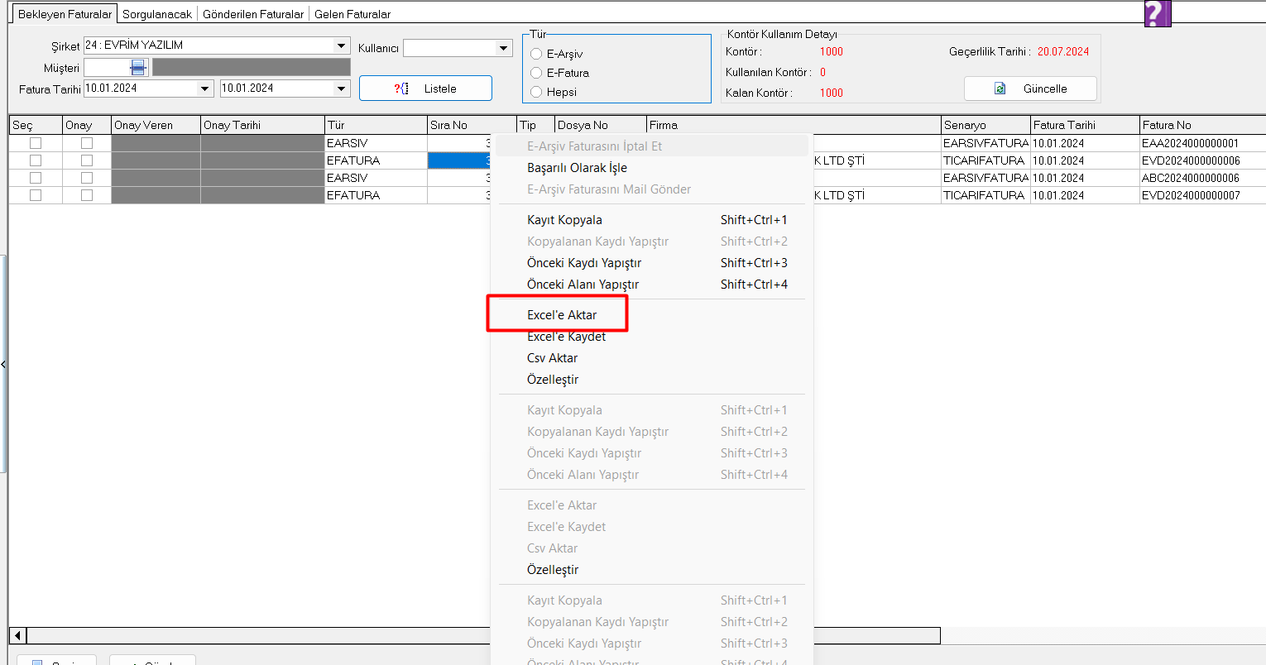The height and width of the screenshot is (665, 1266).
Task: Switch to Gelen Faturalar tab
Action: 352,14
